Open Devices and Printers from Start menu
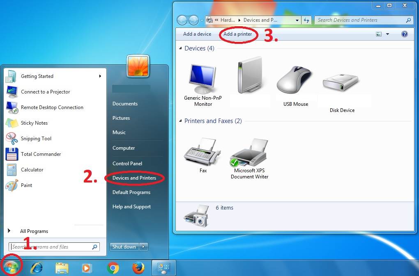This screenshot has height=276, width=419. point(134,178)
